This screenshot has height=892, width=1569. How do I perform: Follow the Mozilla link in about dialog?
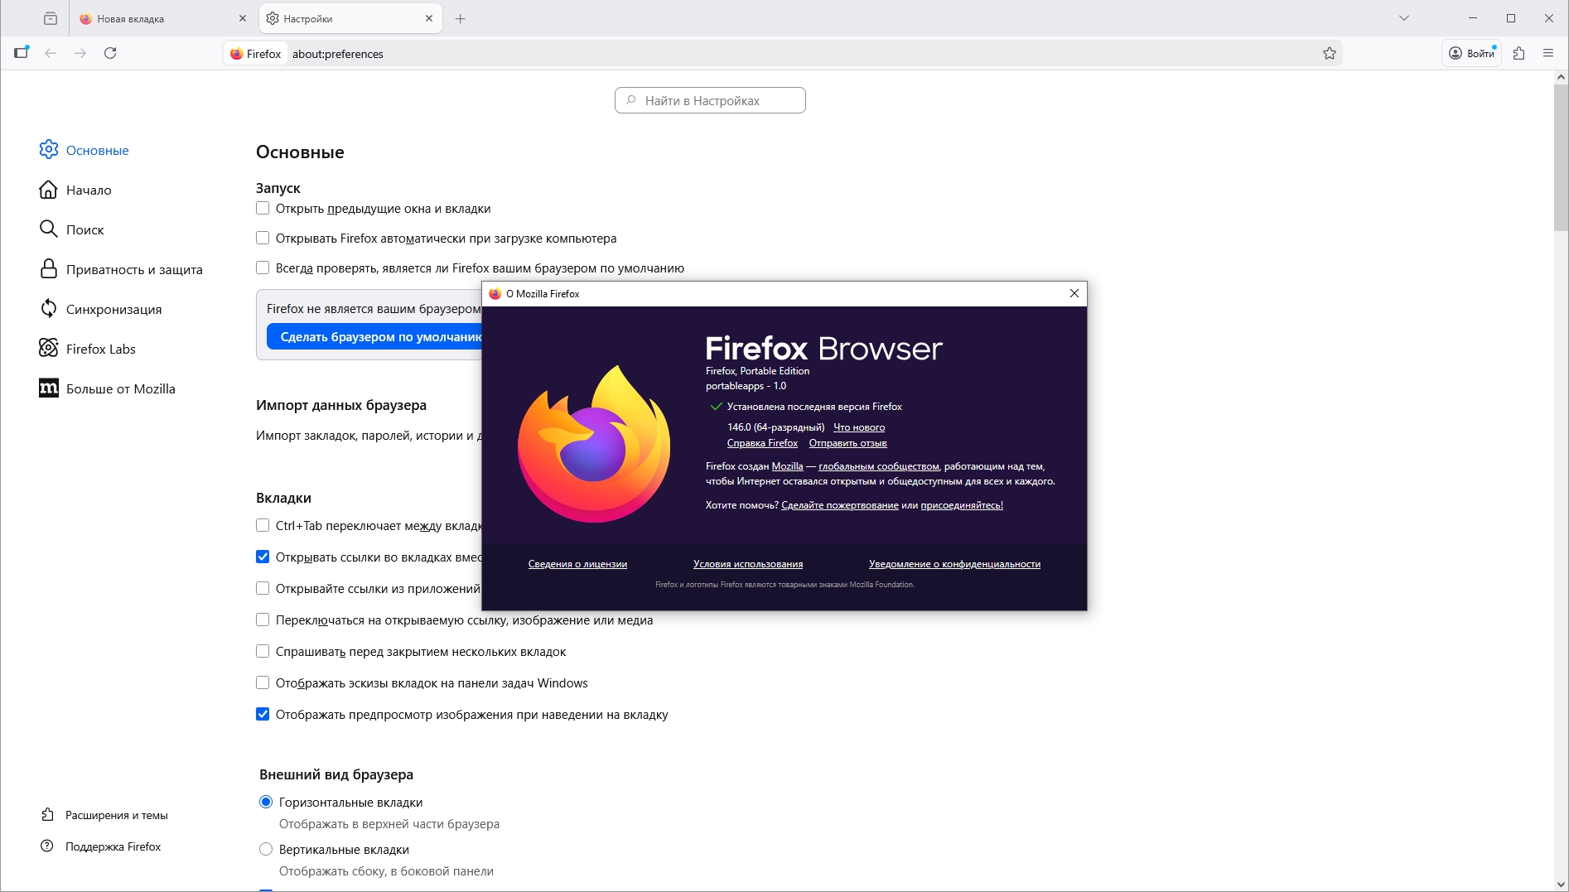(x=787, y=466)
